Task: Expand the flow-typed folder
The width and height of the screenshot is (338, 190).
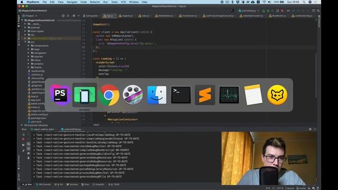Action: click(25, 31)
